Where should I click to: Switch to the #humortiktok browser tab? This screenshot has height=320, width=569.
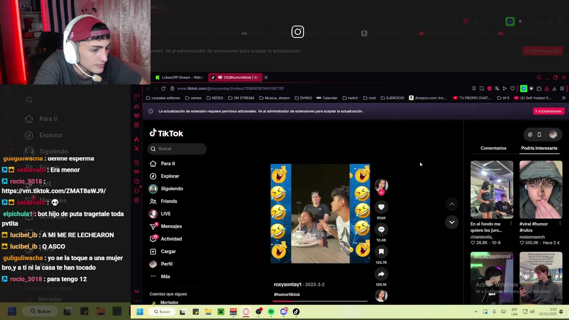236,77
